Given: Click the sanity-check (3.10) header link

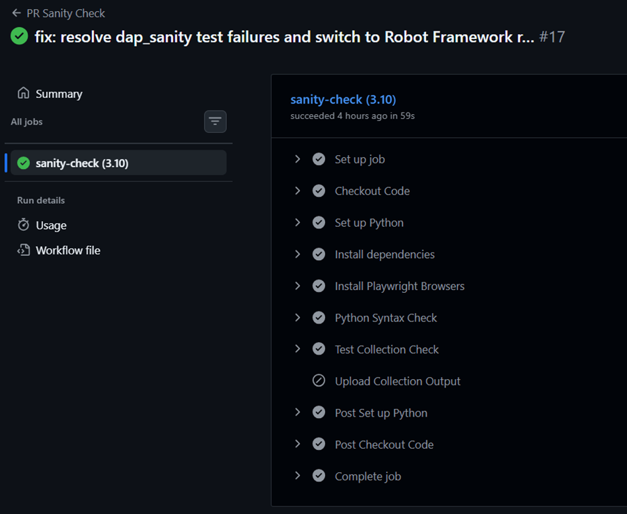Looking at the screenshot, I should pos(343,99).
